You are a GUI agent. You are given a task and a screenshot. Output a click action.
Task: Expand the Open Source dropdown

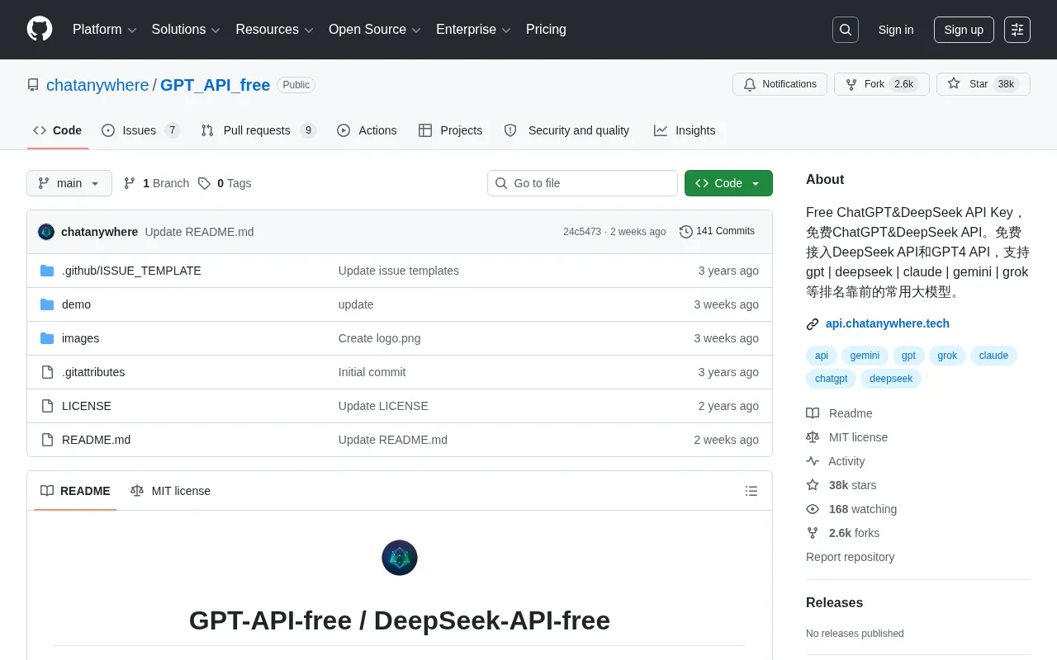[x=375, y=30]
